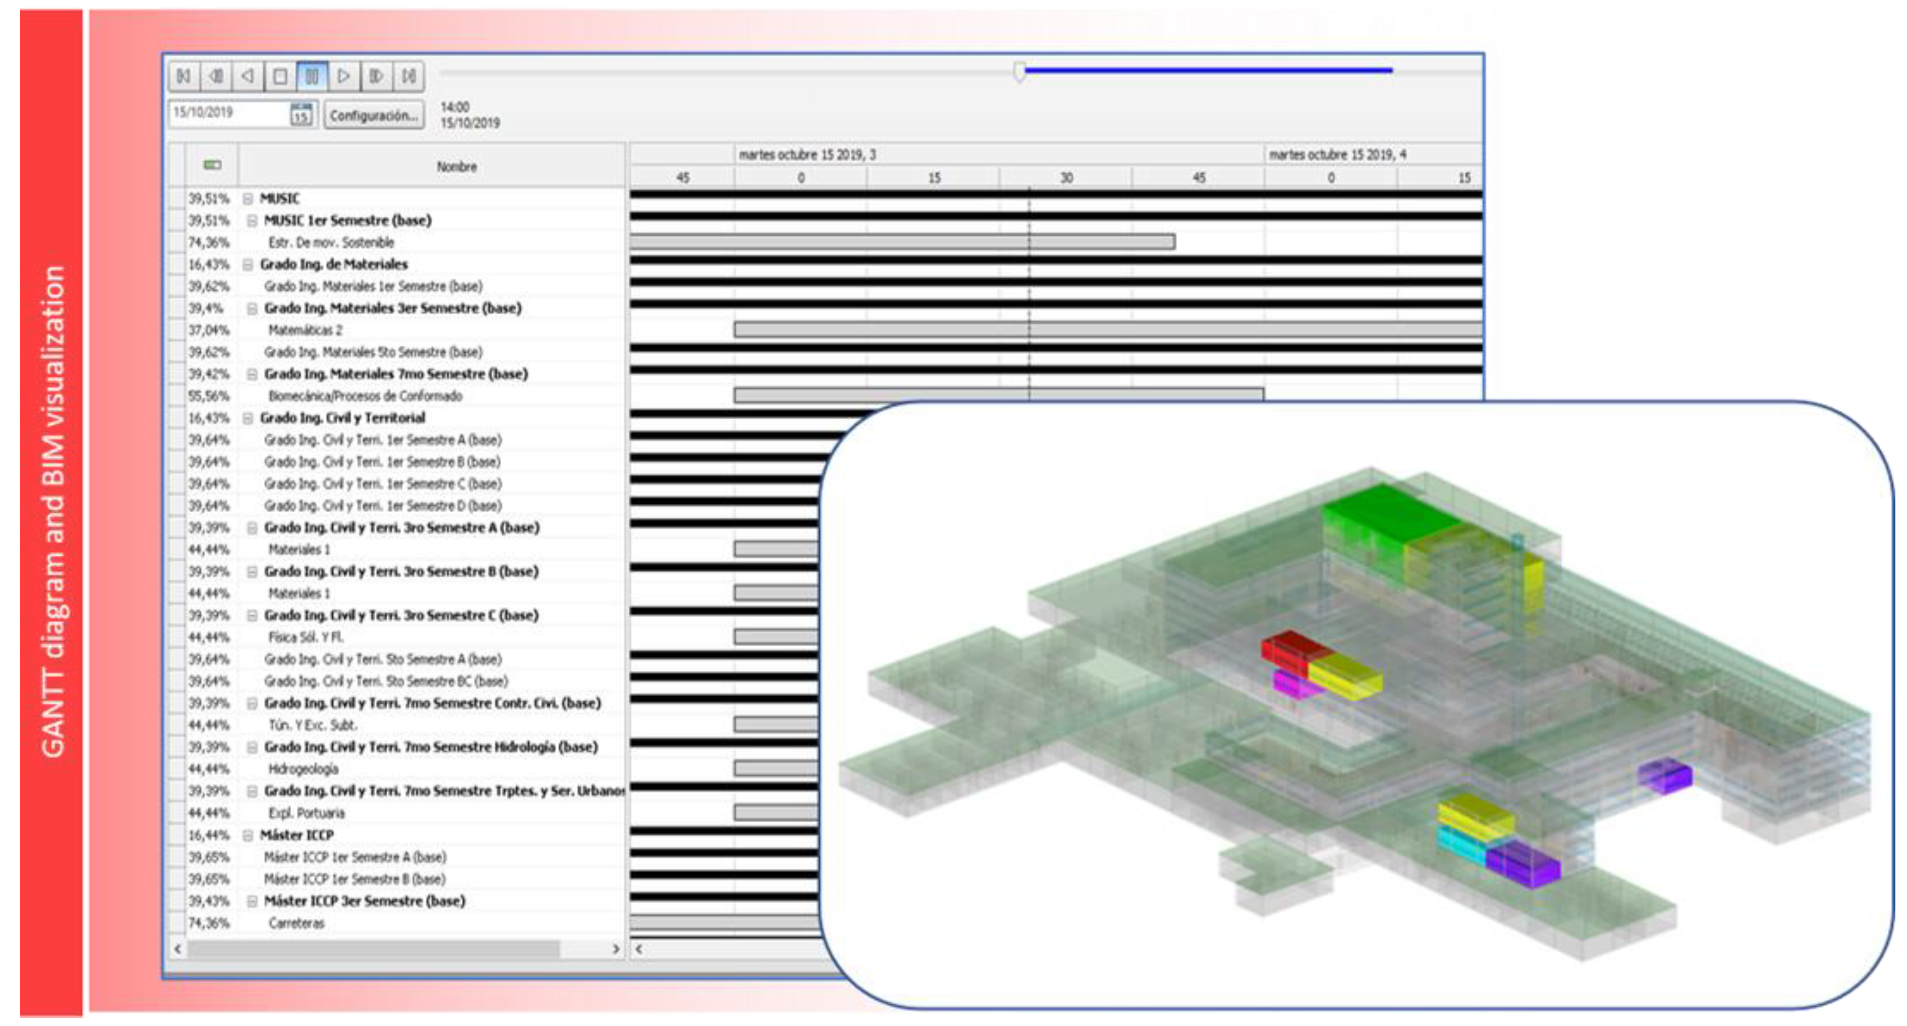1907x1026 pixels.
Task: Open the calendar date picker icon
Action: coord(300,115)
